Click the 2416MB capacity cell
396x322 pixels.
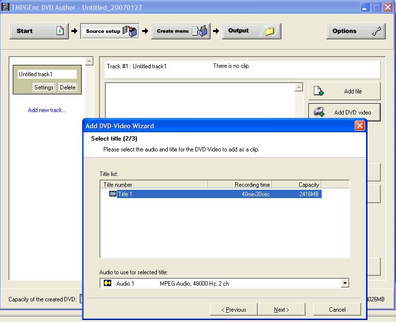tap(309, 194)
